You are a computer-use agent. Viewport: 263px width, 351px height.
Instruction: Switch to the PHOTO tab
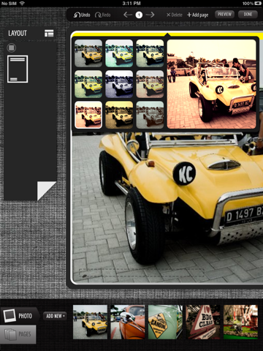20,316
